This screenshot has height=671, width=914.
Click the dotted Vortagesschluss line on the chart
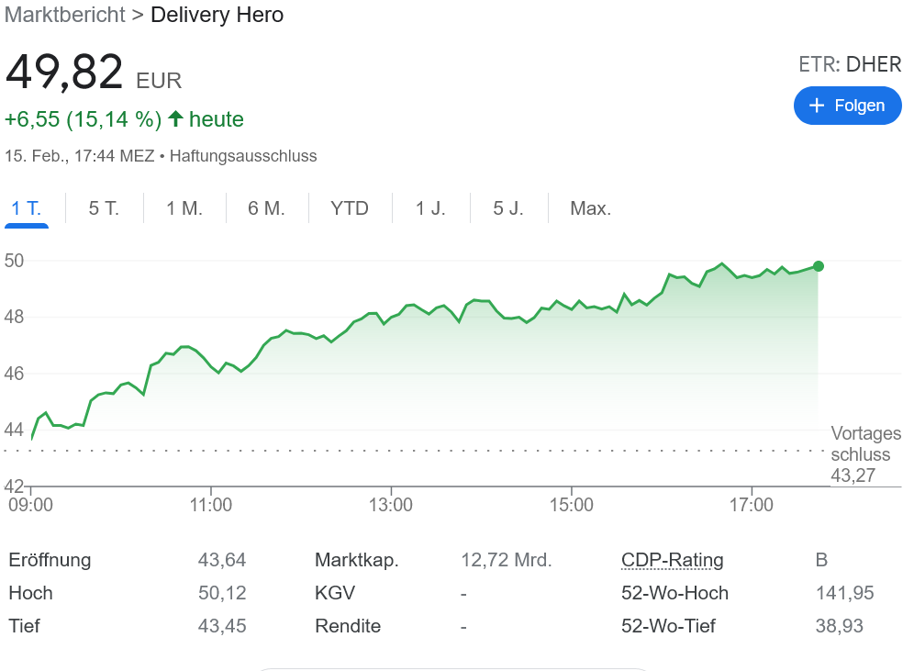pos(413,451)
